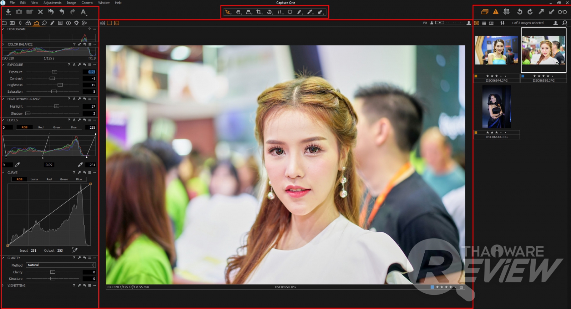Click the Import images icon
The width and height of the screenshot is (571, 309).
point(8,12)
